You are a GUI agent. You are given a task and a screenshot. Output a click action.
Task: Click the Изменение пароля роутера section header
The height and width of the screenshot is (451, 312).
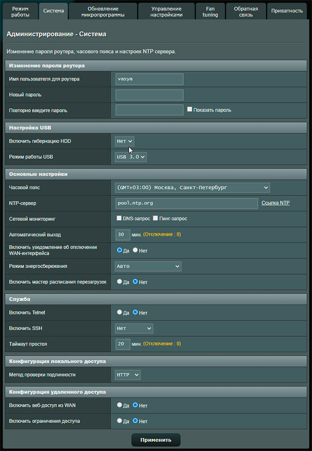point(156,66)
